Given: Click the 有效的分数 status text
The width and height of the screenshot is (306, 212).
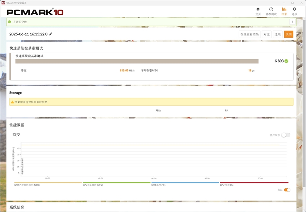Looking at the screenshot, I should click(20, 22).
